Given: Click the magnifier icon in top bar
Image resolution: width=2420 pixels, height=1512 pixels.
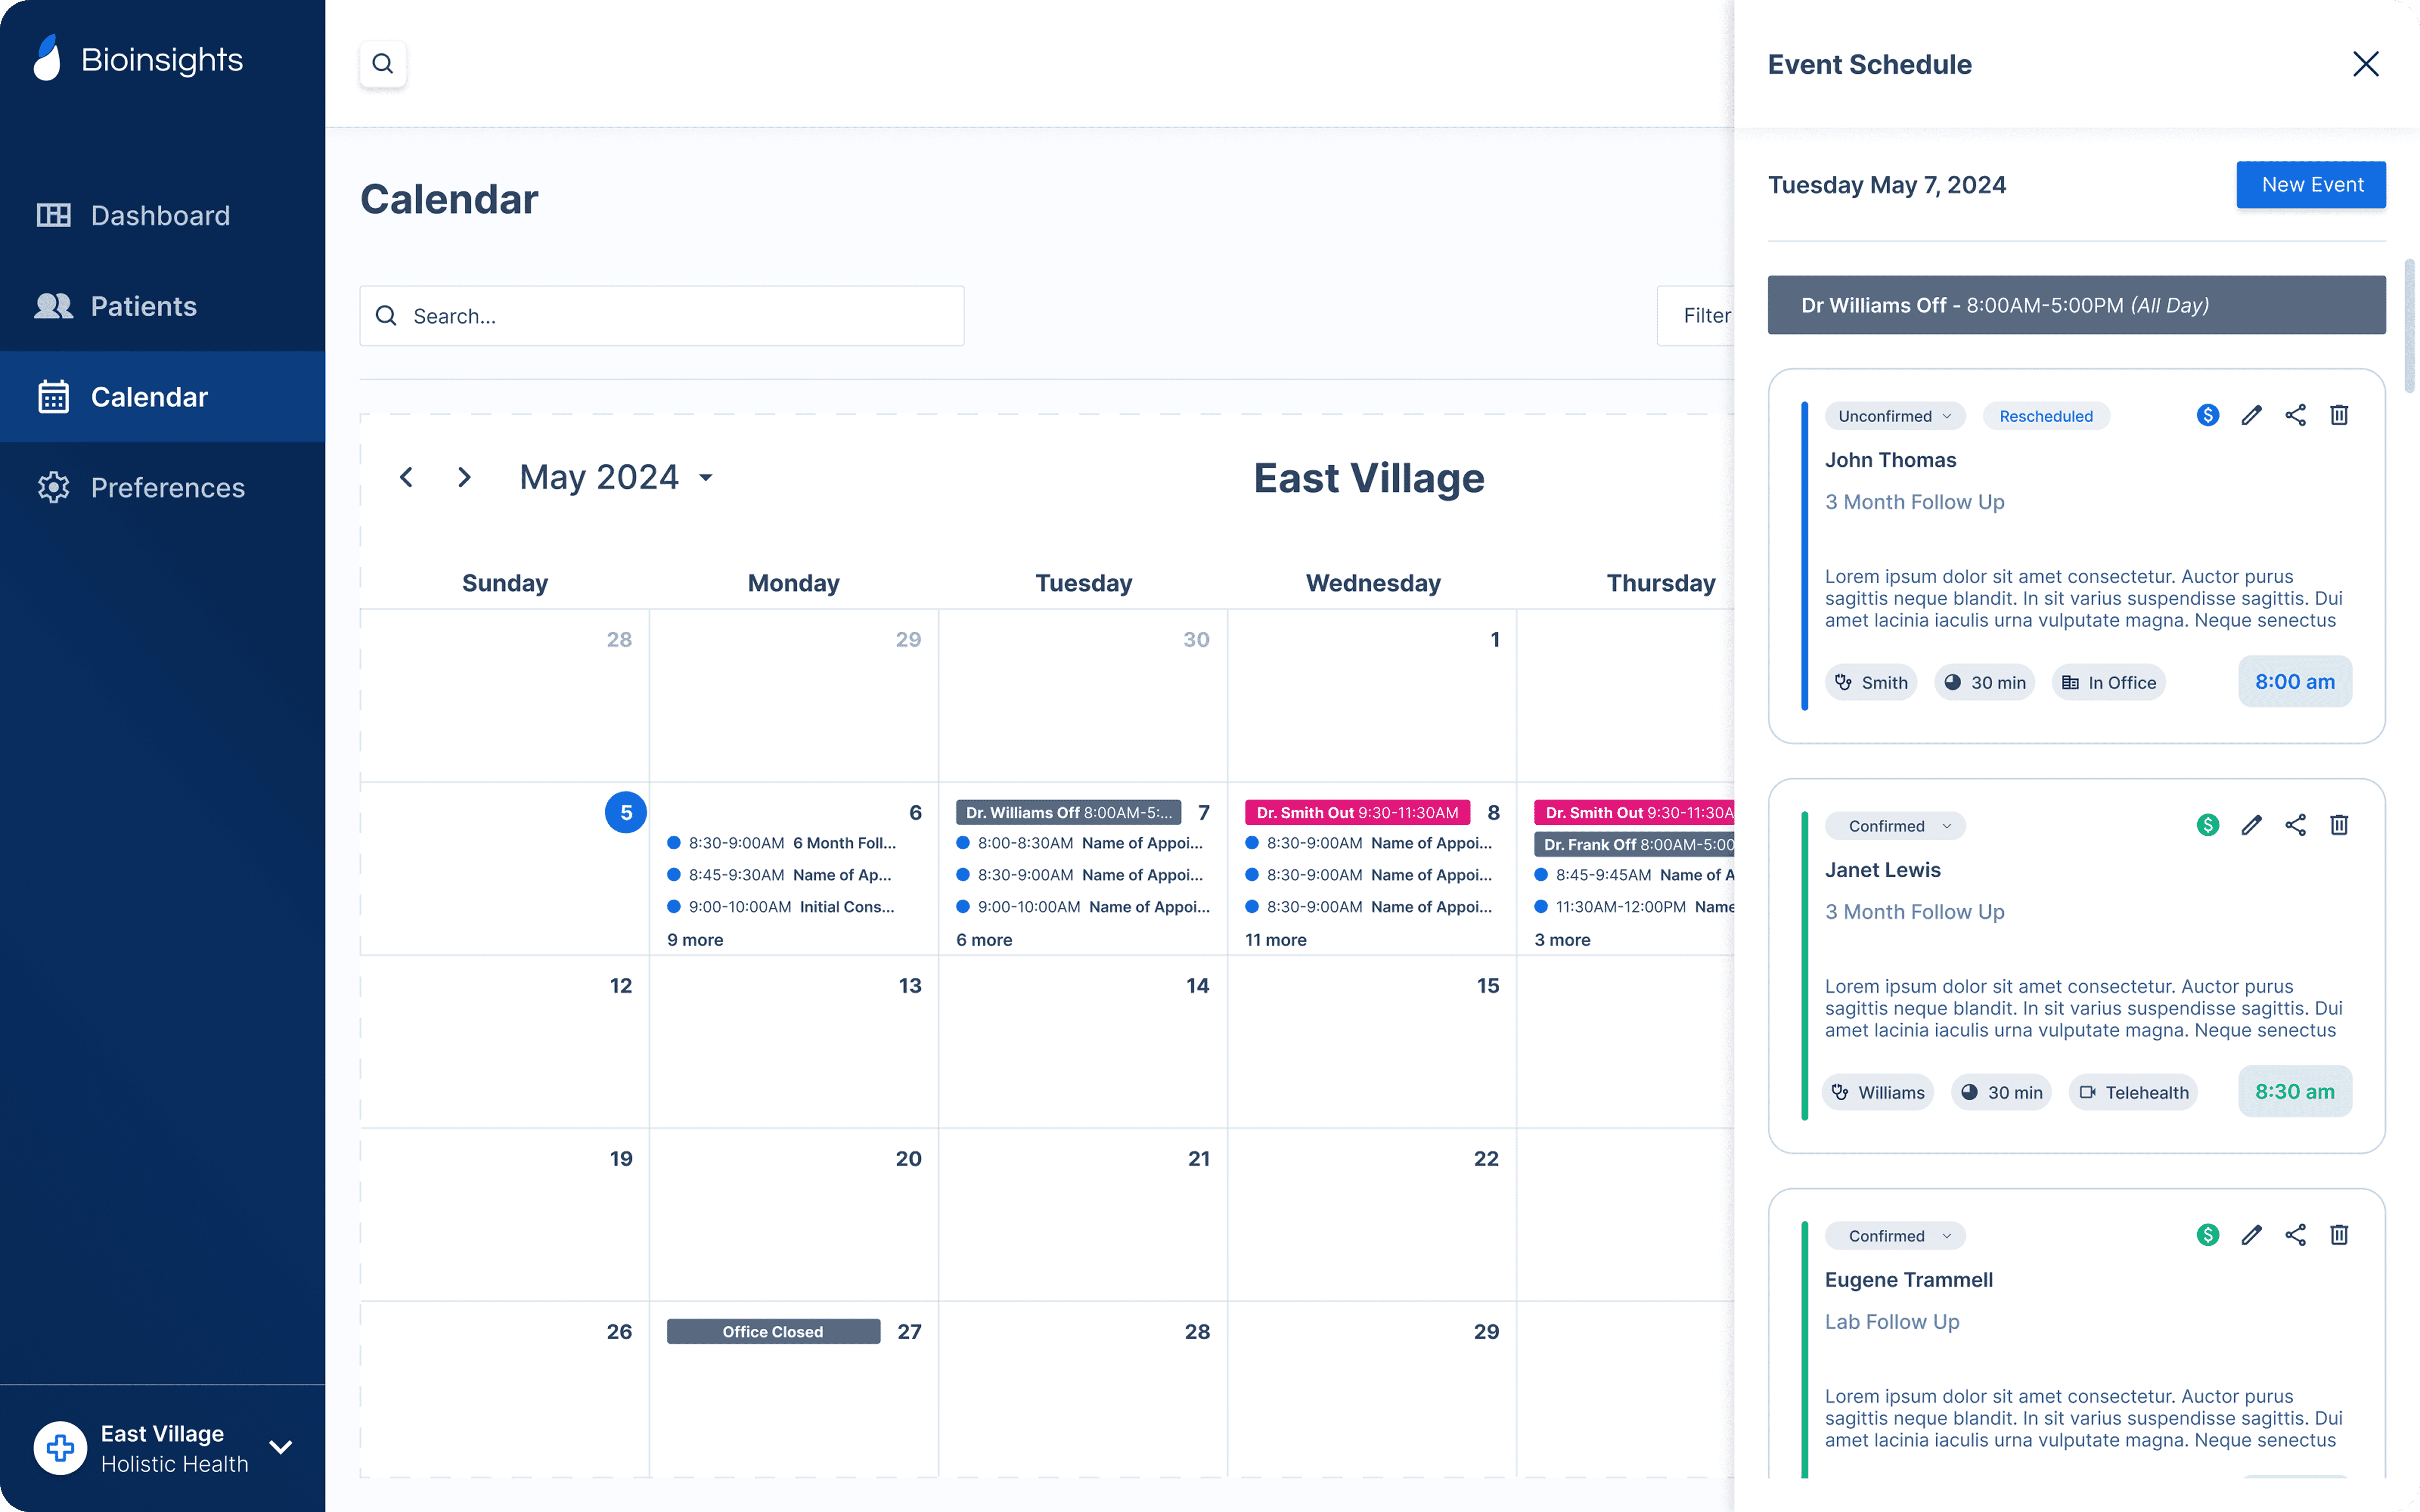Looking at the screenshot, I should pyautogui.click(x=383, y=64).
